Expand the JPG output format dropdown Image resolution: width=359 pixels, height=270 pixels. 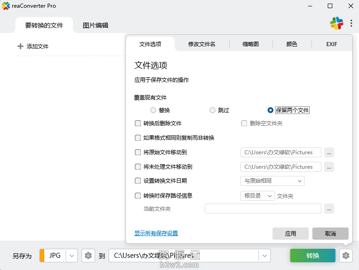click(72, 256)
